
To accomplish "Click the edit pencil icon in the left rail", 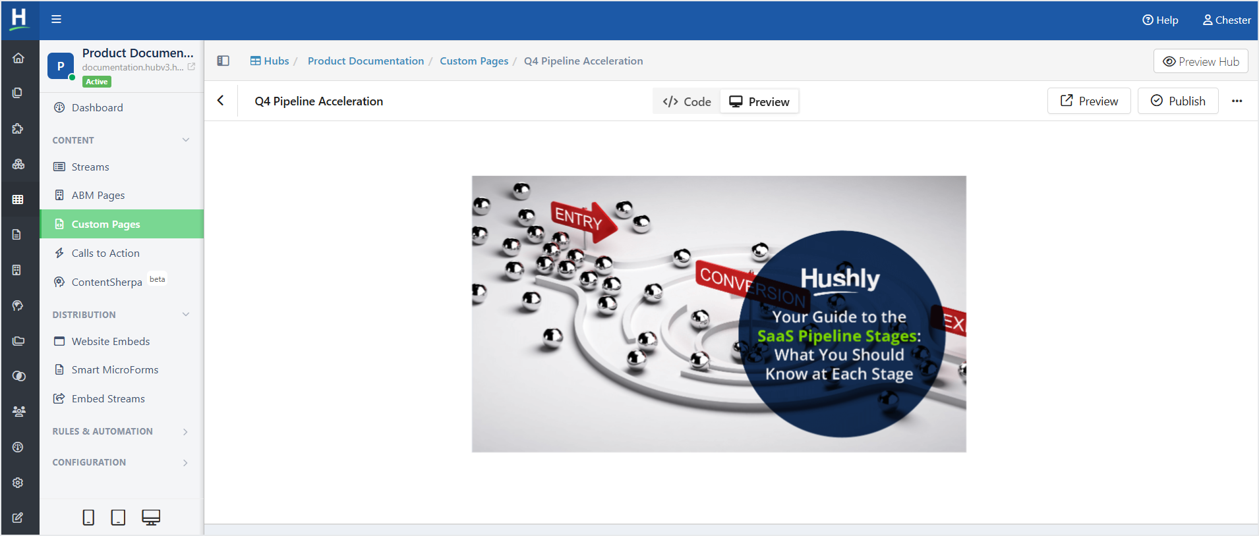I will (x=18, y=518).
